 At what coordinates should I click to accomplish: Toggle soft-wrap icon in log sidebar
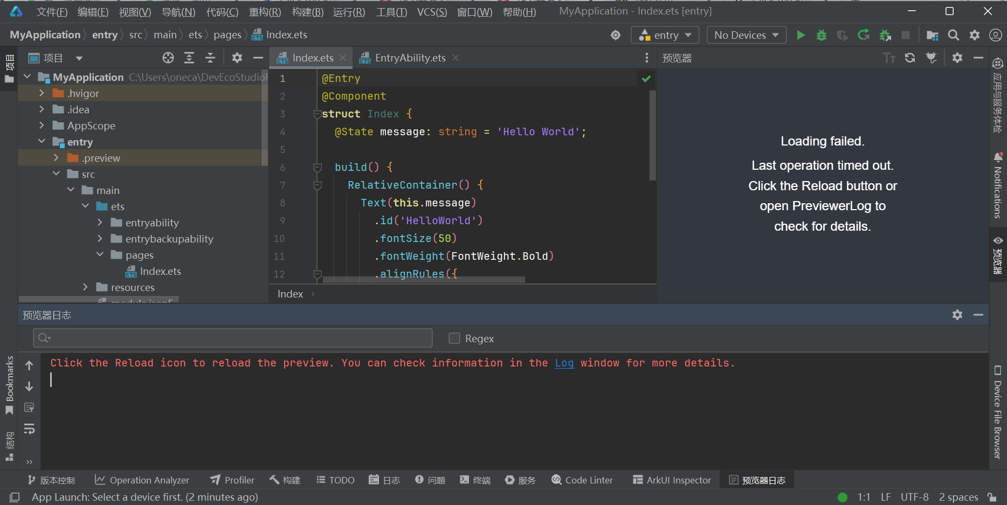[29, 429]
